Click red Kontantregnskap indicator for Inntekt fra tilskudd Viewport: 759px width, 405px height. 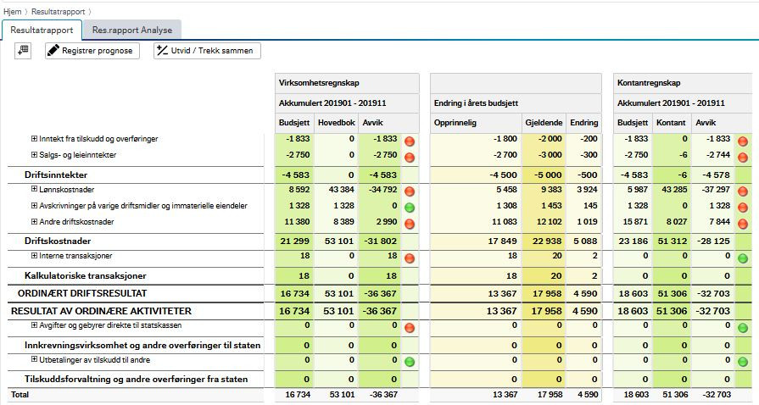tap(743, 141)
